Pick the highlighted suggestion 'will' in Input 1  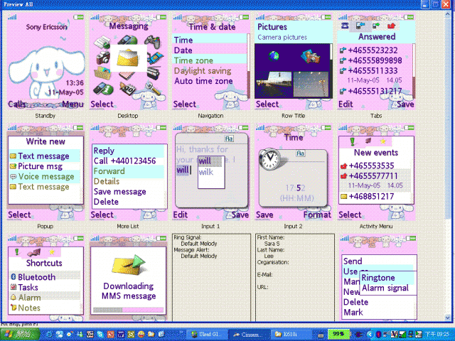pos(210,161)
